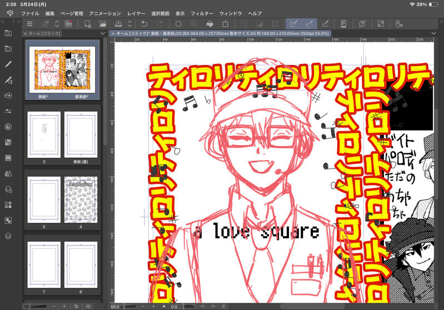Select the page 5 thumbnail
The width and height of the screenshot is (444, 310).
(x=44, y=199)
